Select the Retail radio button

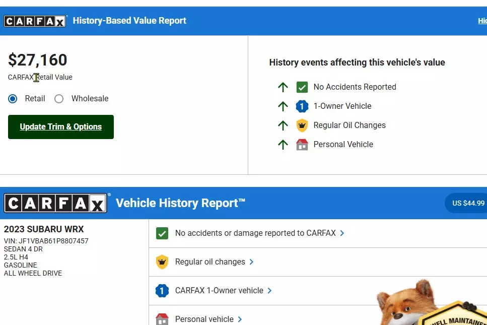13,99
